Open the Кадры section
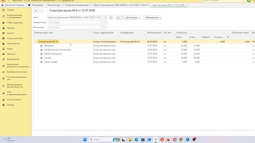Image resolution: width=255 pixels, height=143 pixels. coord(10,48)
